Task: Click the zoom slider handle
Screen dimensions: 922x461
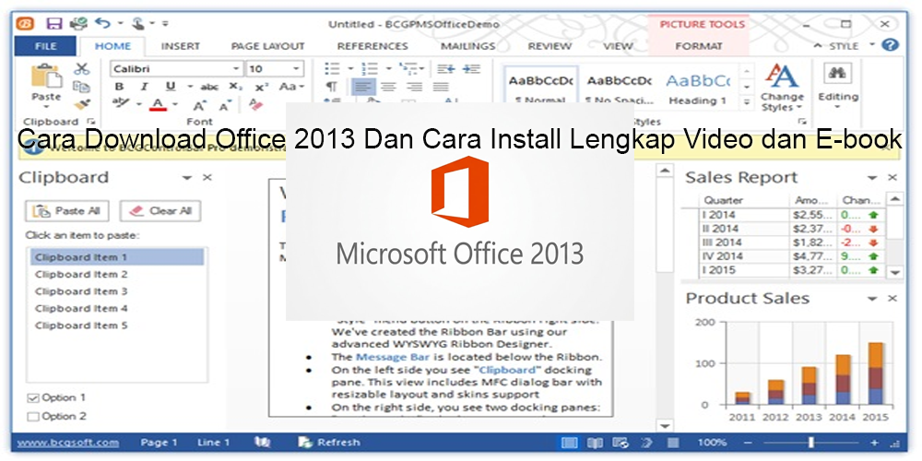Action: pos(811,443)
